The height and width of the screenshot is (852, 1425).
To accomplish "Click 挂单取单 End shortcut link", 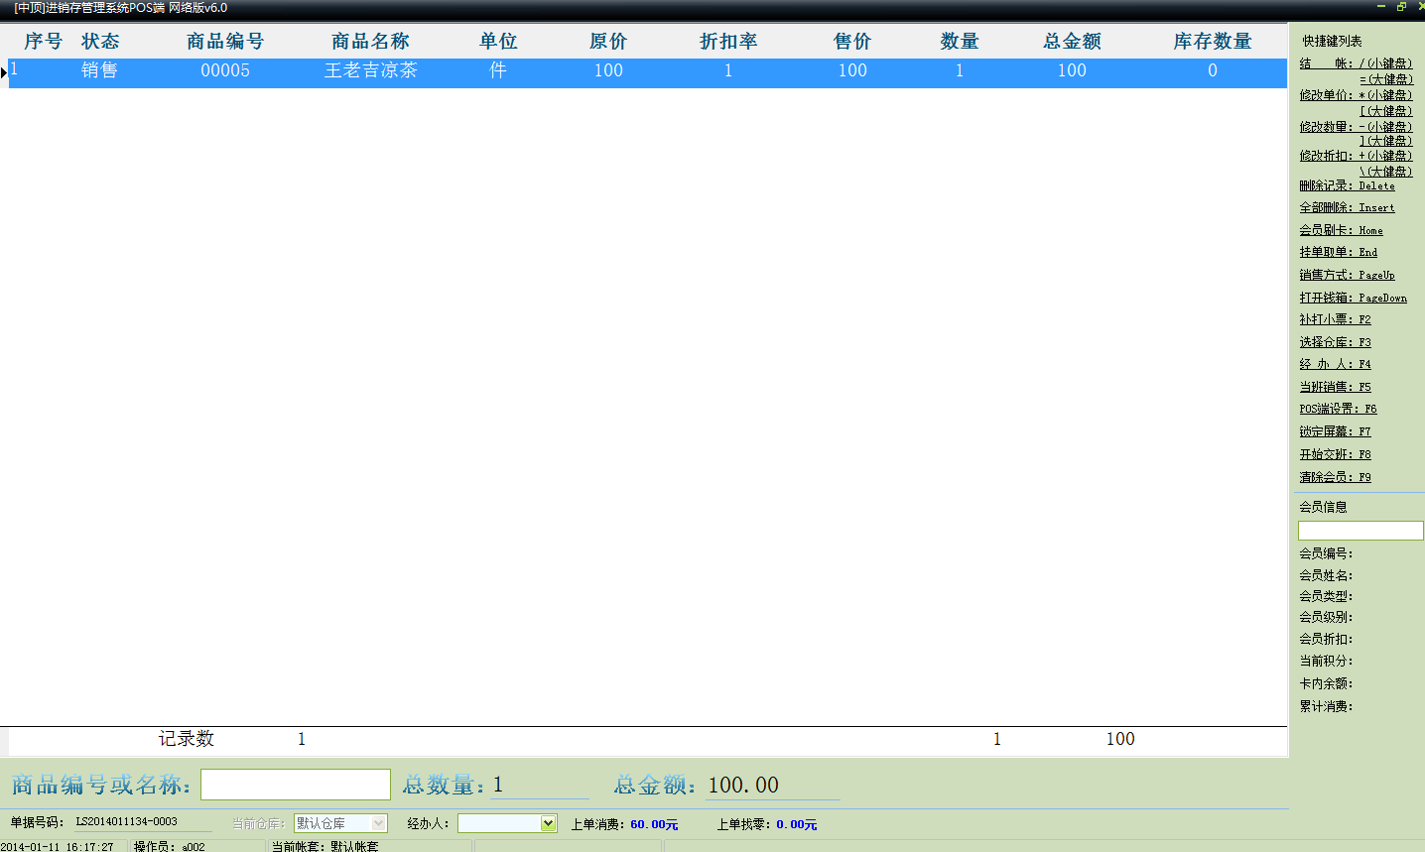I will coord(1339,252).
